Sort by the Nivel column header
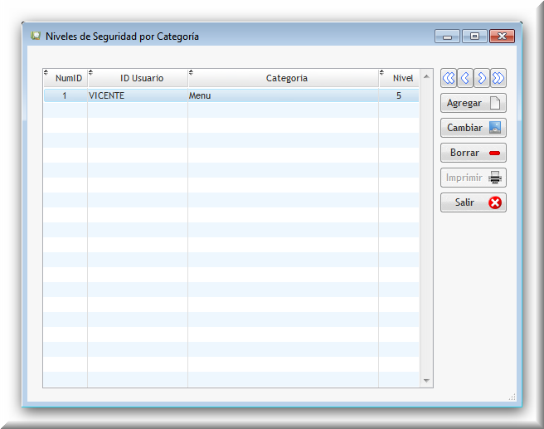 (400, 78)
